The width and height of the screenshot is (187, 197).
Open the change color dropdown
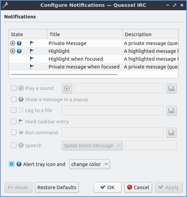(90, 164)
